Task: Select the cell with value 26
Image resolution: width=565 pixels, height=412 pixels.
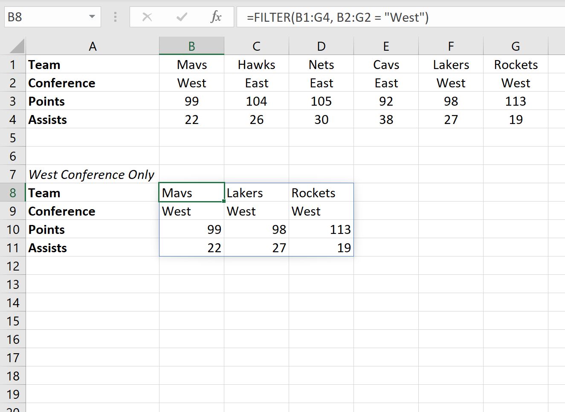Action: click(257, 119)
